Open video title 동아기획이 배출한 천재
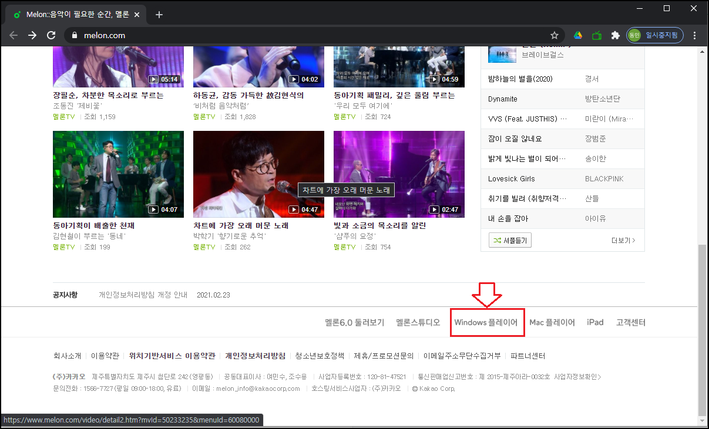This screenshot has height=429, width=709. tap(95, 225)
